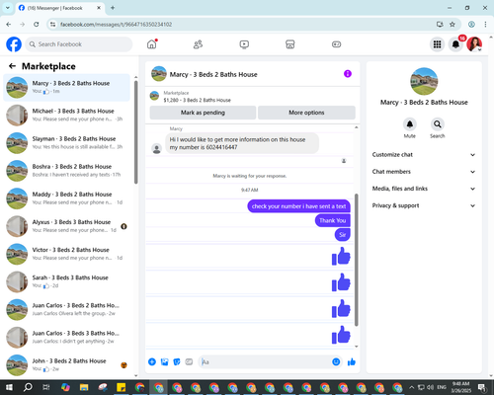The image size is (494, 395).
Task: Open Slayman - 3 Beds 2 Baths House chat
Action: tap(66, 143)
